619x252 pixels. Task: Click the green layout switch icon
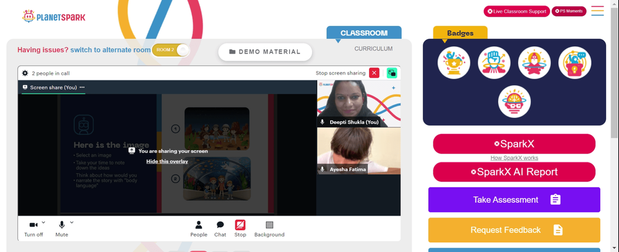(x=392, y=73)
